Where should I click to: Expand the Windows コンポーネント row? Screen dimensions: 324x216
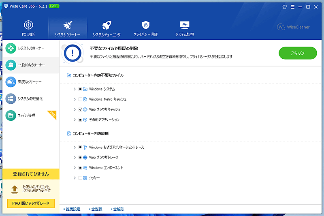(75, 168)
